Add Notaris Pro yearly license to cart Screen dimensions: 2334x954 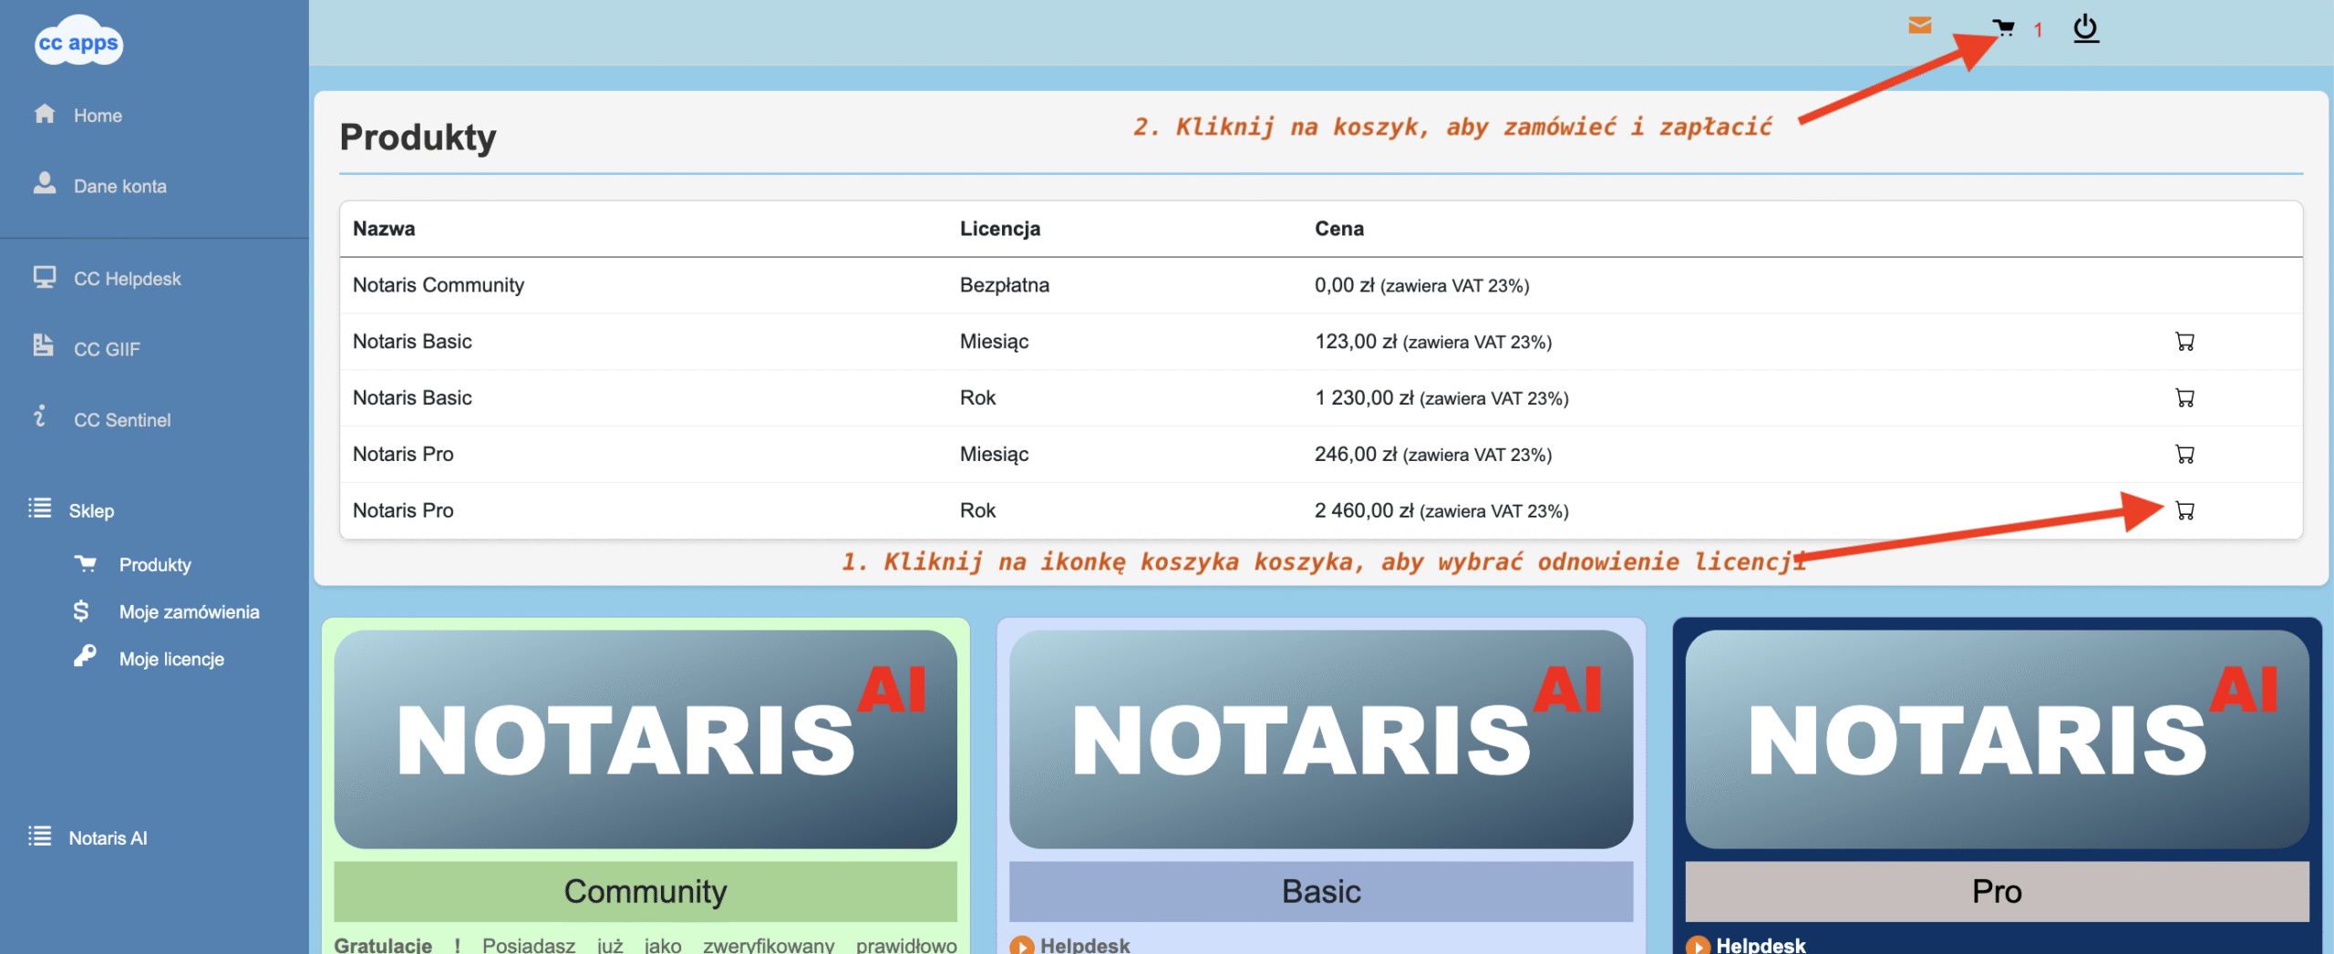(x=2184, y=511)
